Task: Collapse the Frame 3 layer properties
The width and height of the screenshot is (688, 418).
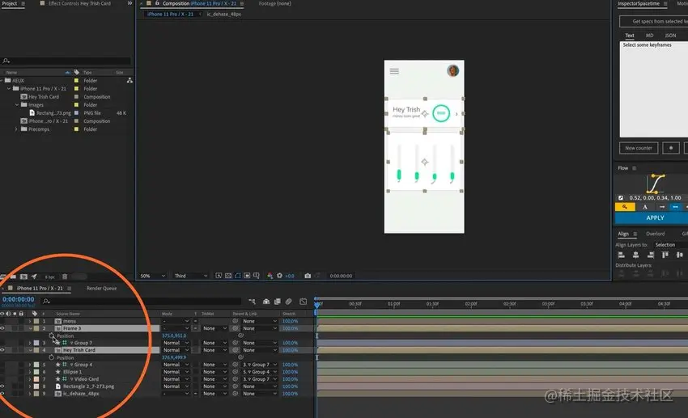Action: [30, 328]
